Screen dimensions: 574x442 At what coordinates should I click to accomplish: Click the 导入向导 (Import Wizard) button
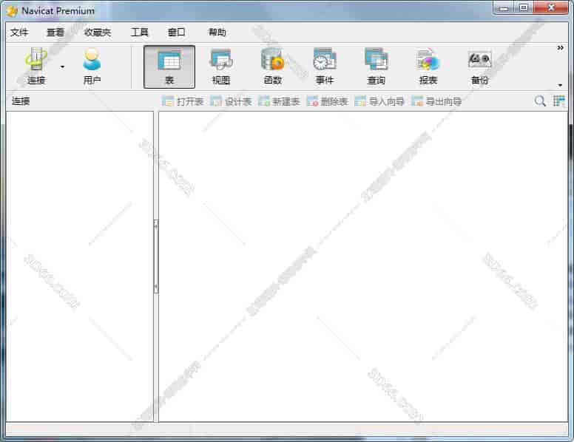[x=379, y=101]
